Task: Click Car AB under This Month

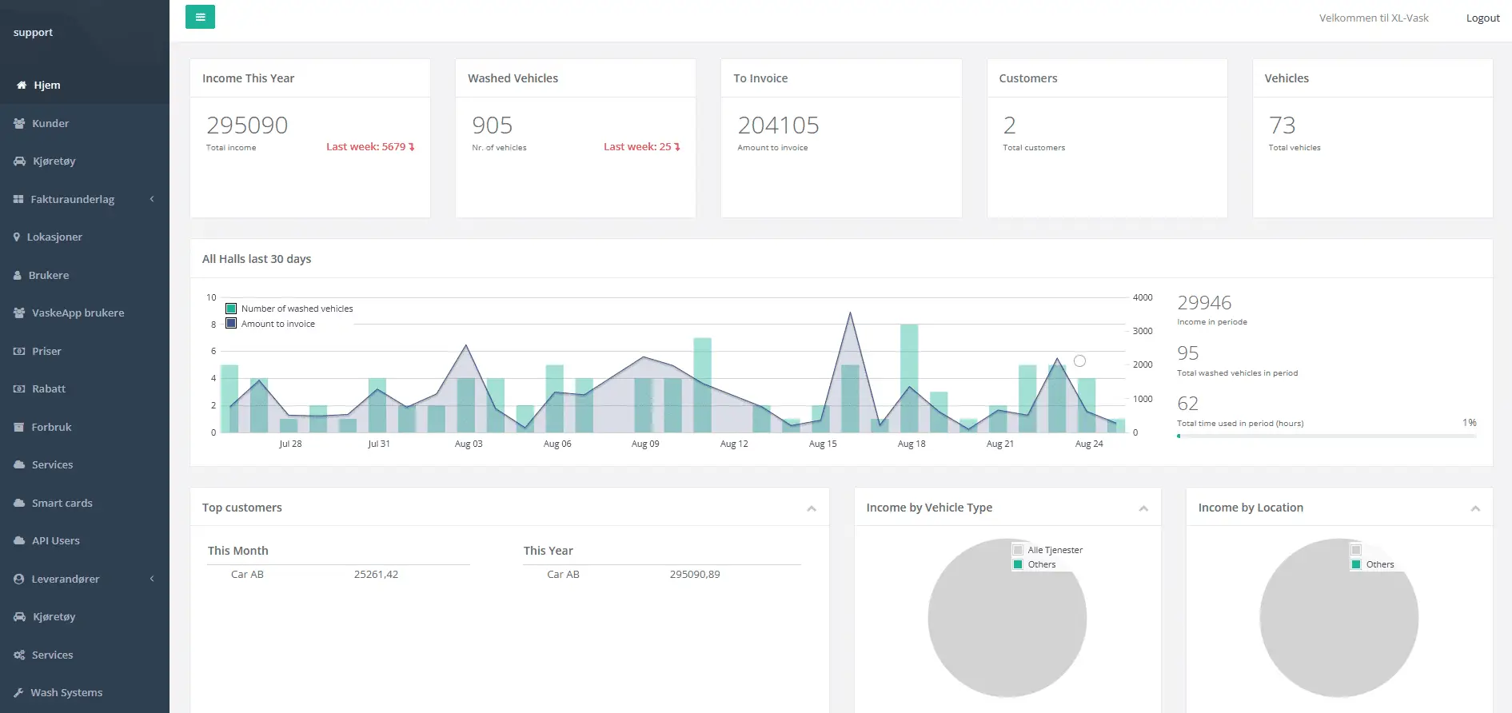Action: click(247, 574)
